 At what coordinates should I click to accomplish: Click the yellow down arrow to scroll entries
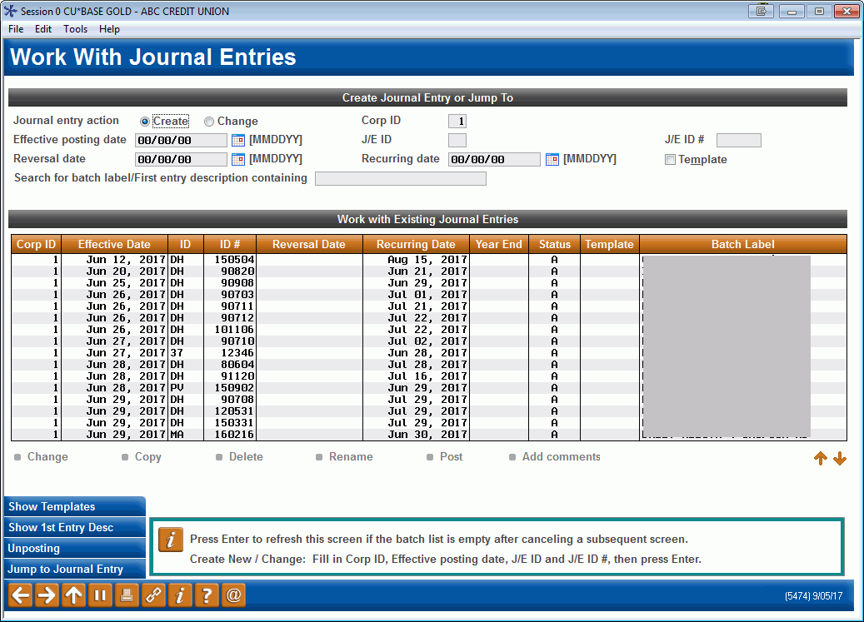coord(841,458)
